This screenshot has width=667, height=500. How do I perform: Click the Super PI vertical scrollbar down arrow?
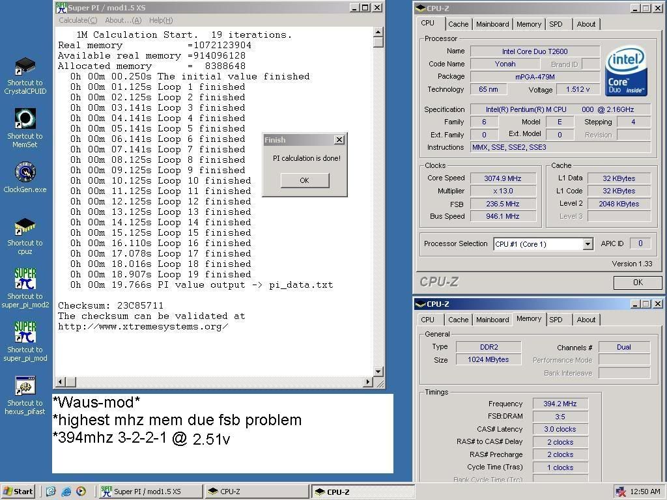coord(378,372)
